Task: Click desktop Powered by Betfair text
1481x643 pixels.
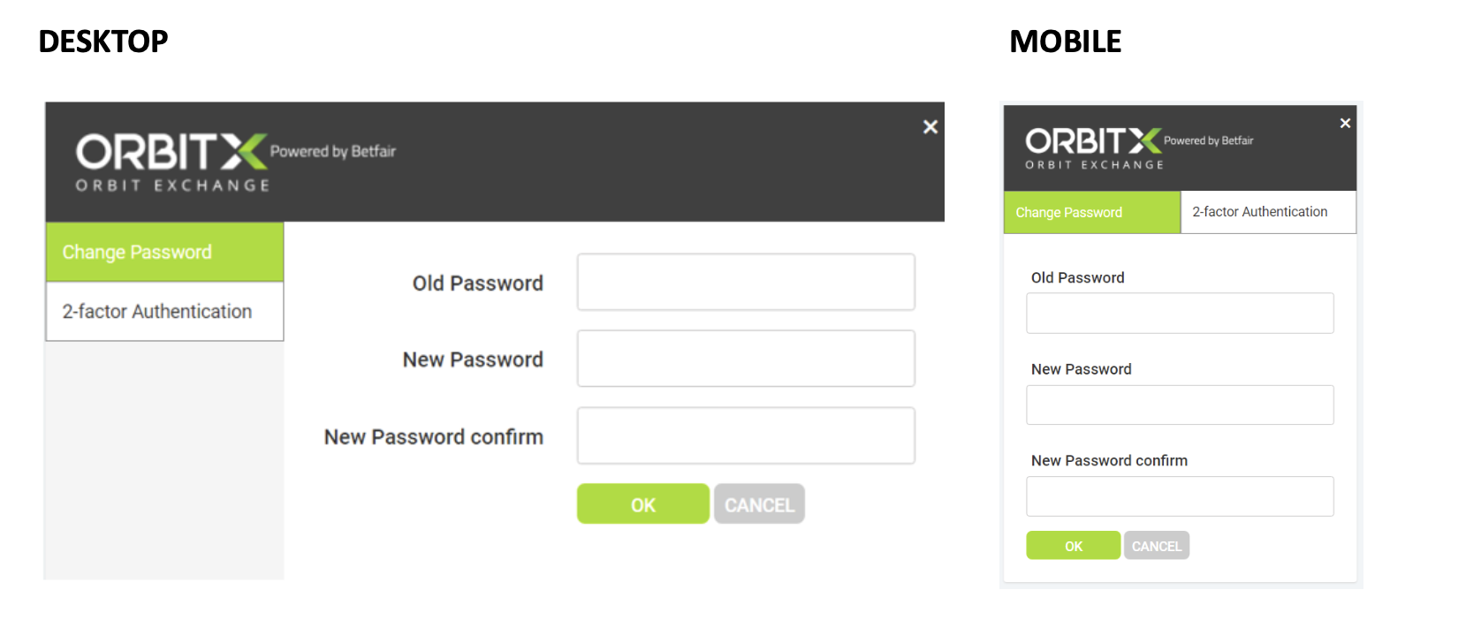Action: point(333,152)
